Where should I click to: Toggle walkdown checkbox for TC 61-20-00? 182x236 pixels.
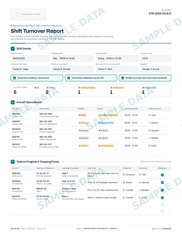[x=162, y=198]
